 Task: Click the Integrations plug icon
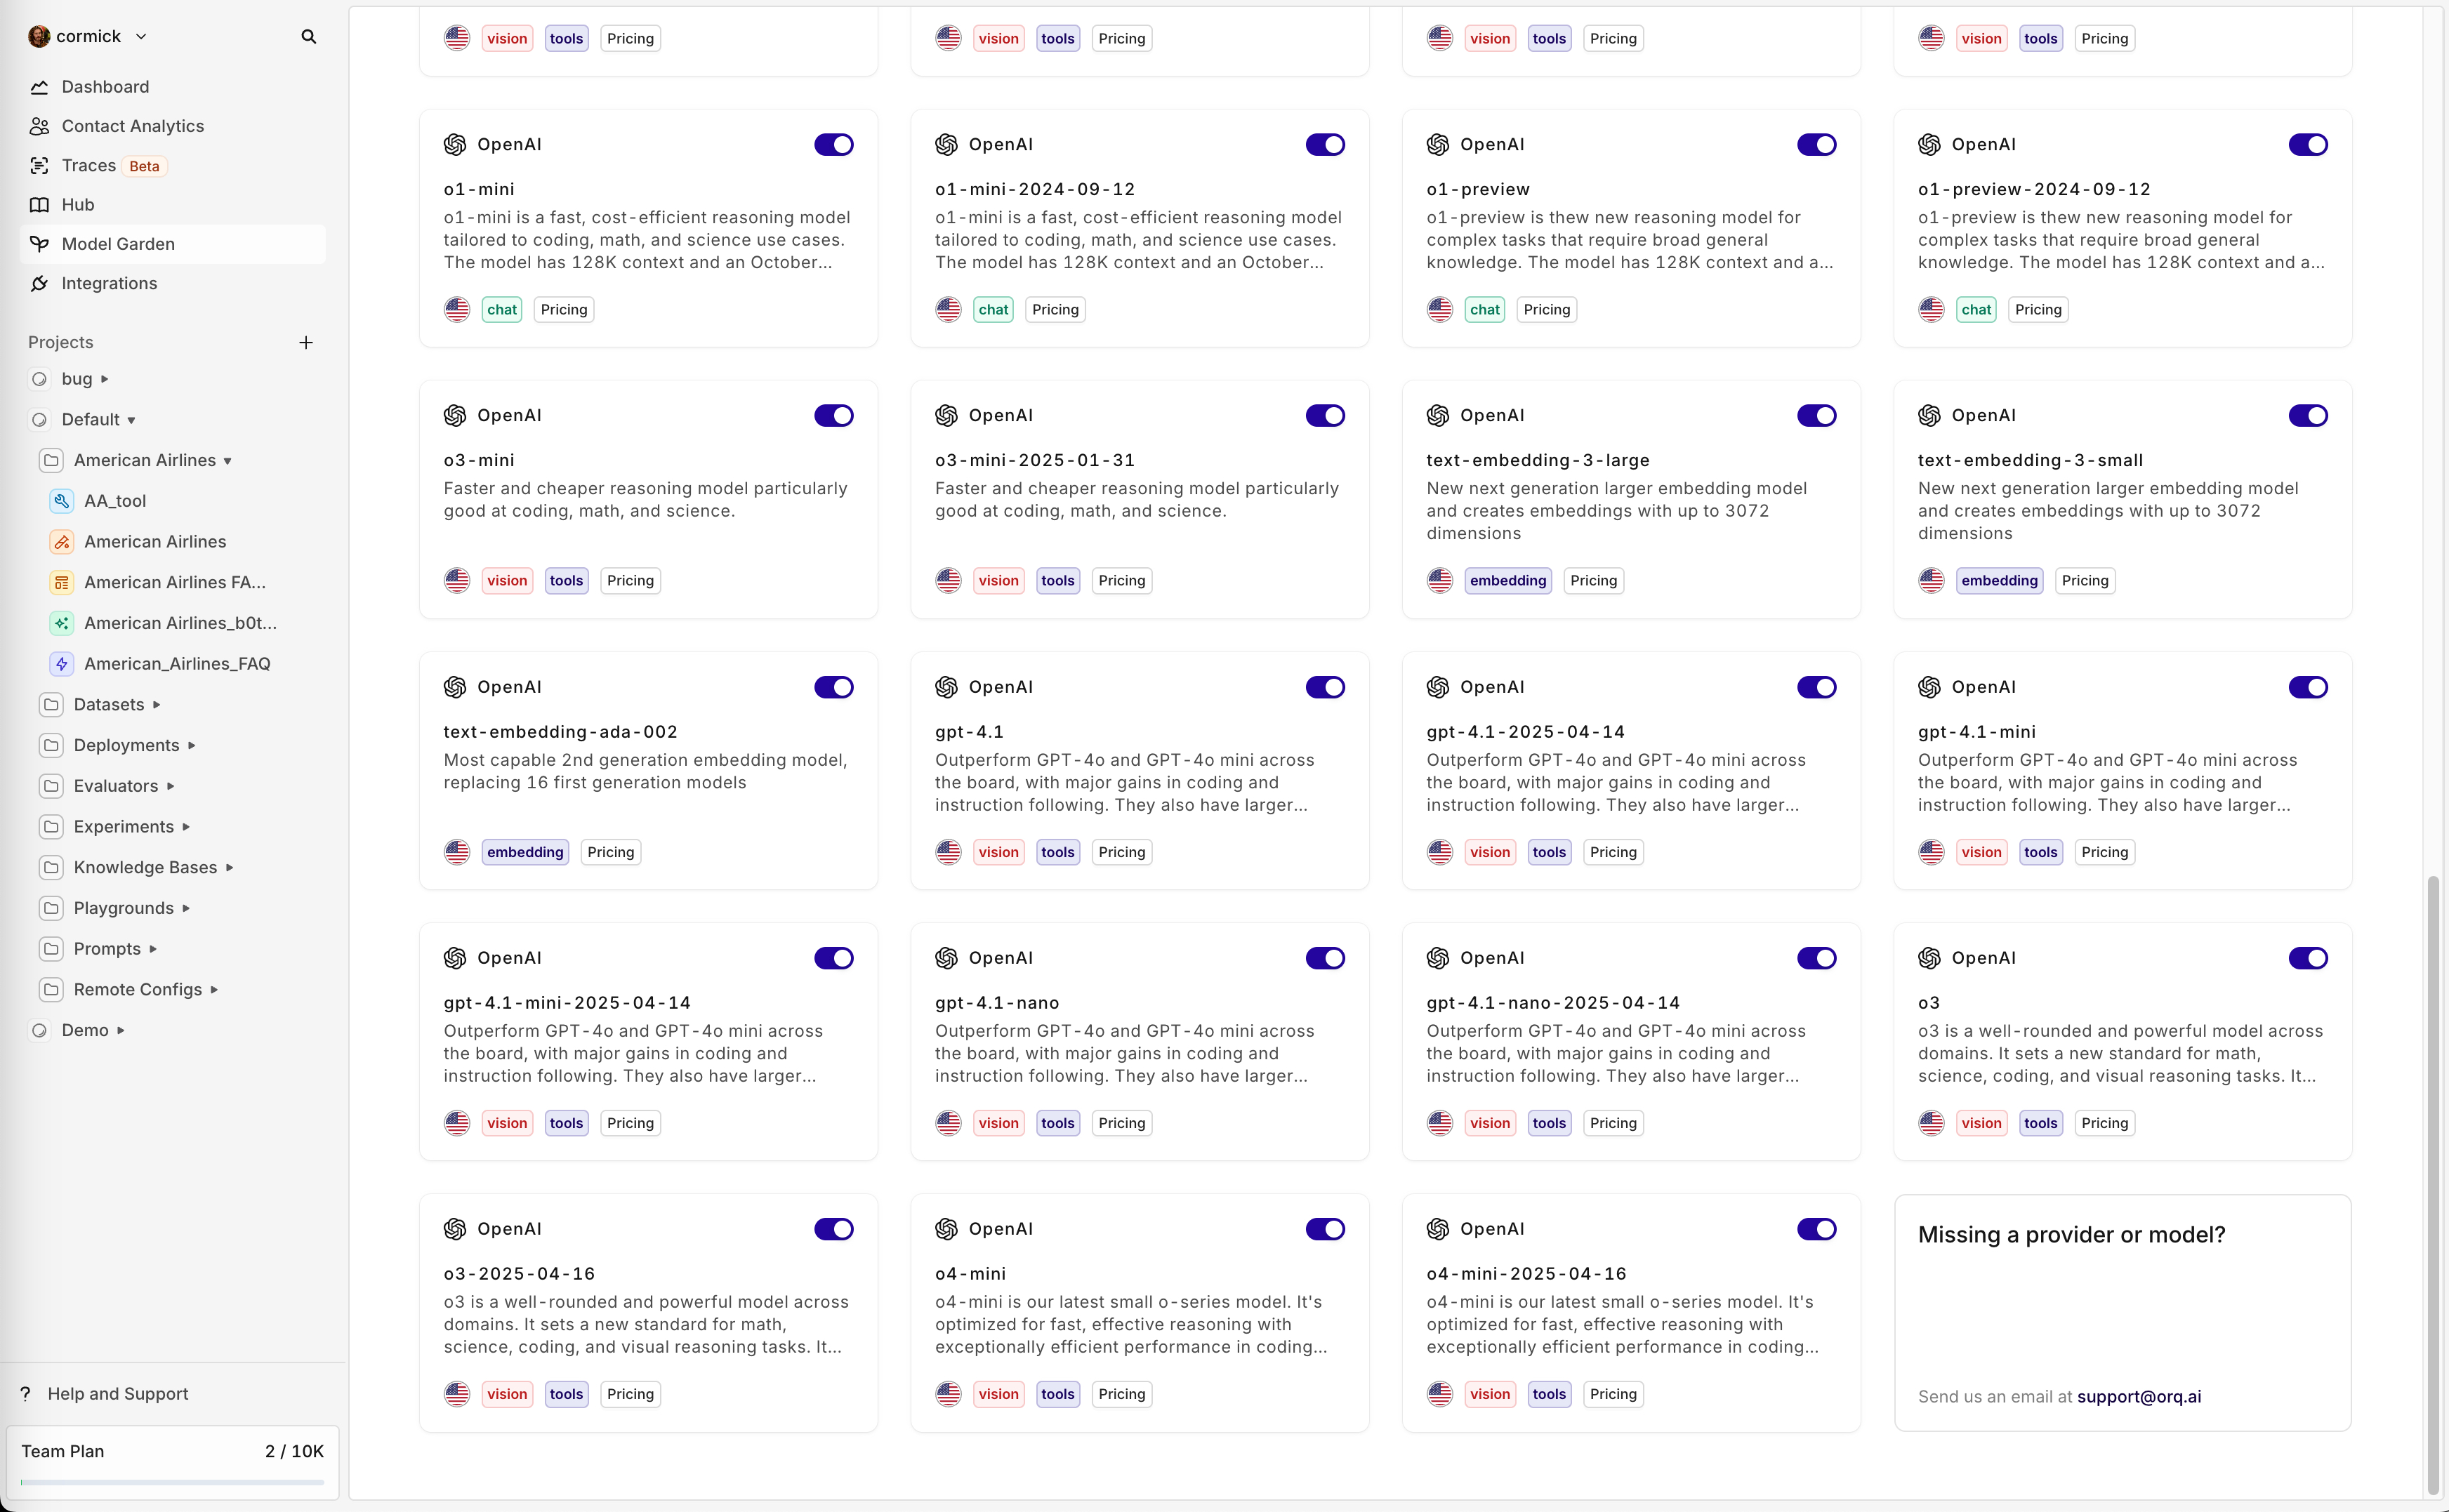coord(39,283)
